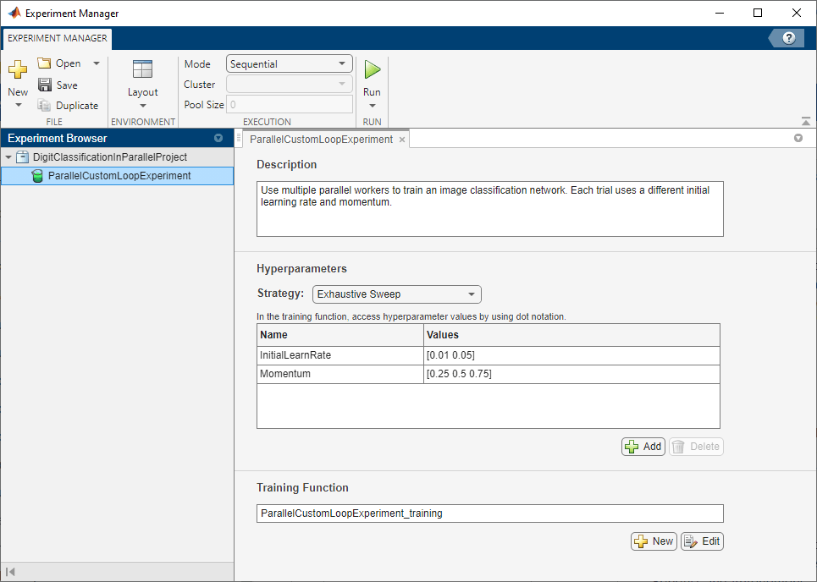Screen dimensions: 817x582
Task: Click the New experiment plus icon
Action: pyautogui.click(x=18, y=70)
